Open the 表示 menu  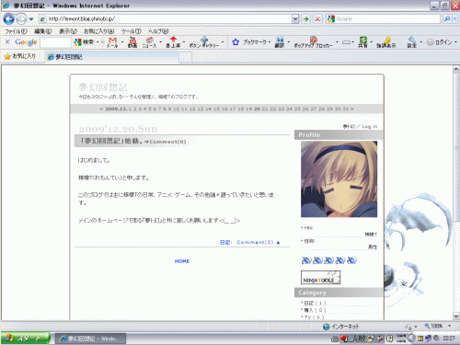68,31
